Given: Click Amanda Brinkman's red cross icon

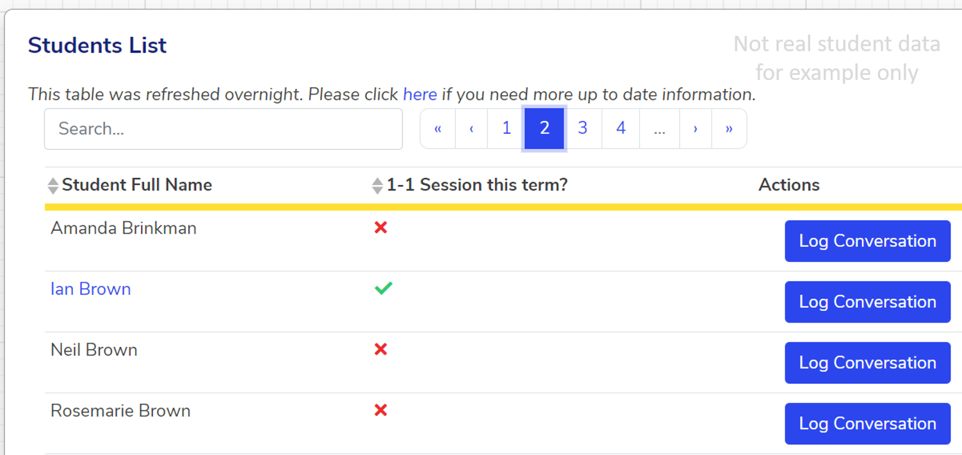Looking at the screenshot, I should [x=380, y=228].
